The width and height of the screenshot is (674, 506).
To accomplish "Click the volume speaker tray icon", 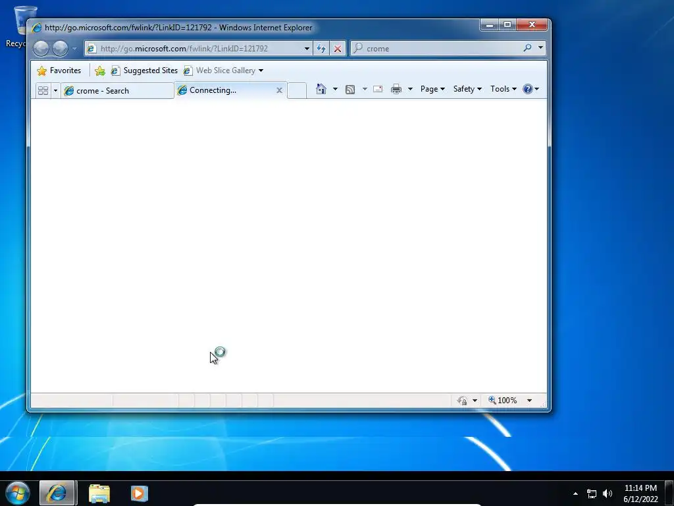I will (x=608, y=493).
